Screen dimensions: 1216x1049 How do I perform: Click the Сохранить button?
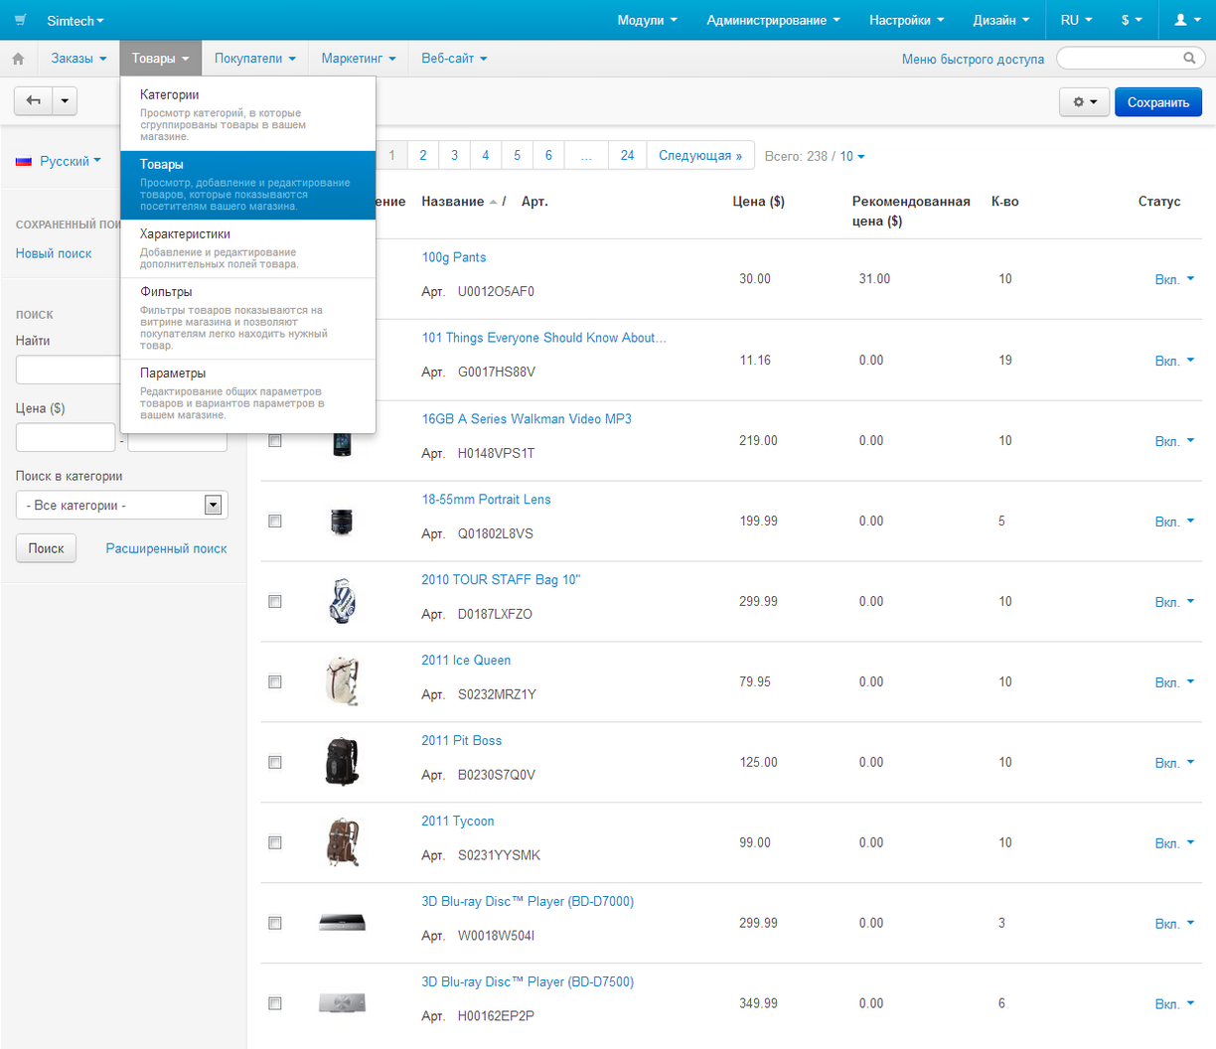point(1158,102)
